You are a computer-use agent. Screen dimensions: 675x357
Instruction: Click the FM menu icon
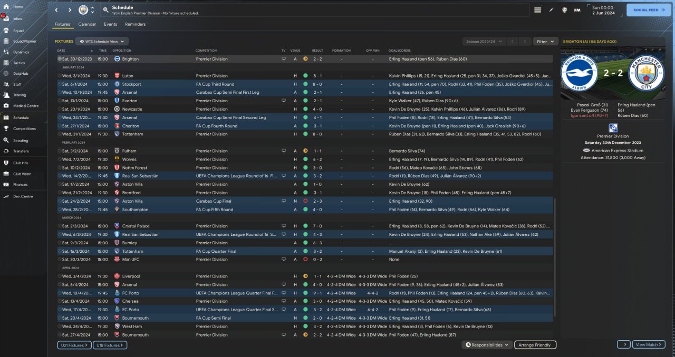pos(577,10)
